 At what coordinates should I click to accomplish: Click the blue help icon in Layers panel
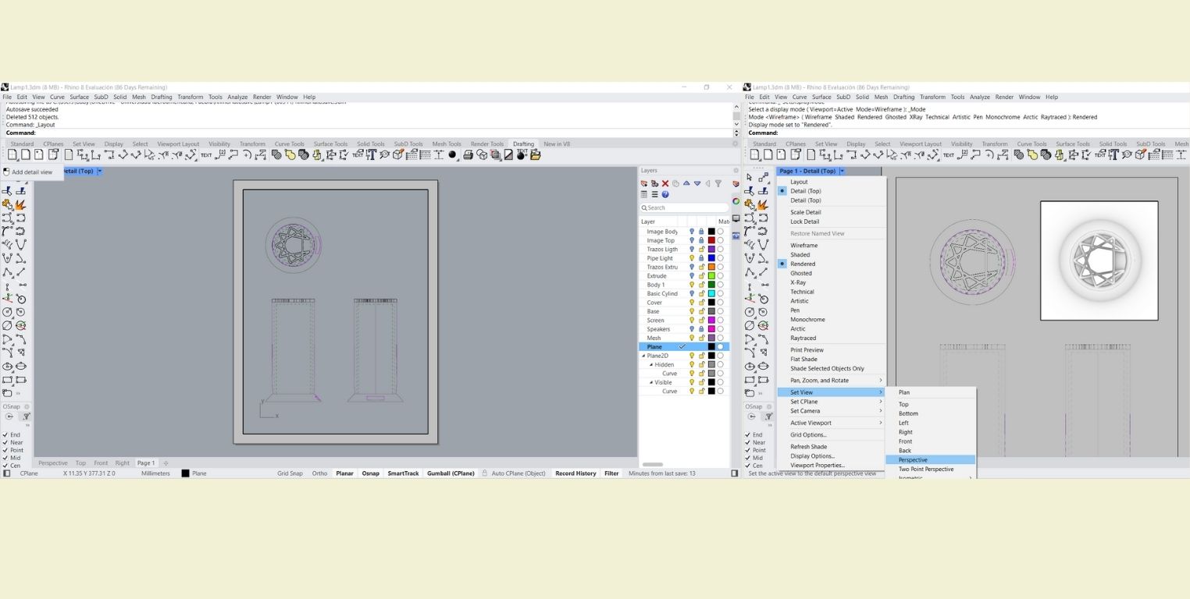point(665,195)
